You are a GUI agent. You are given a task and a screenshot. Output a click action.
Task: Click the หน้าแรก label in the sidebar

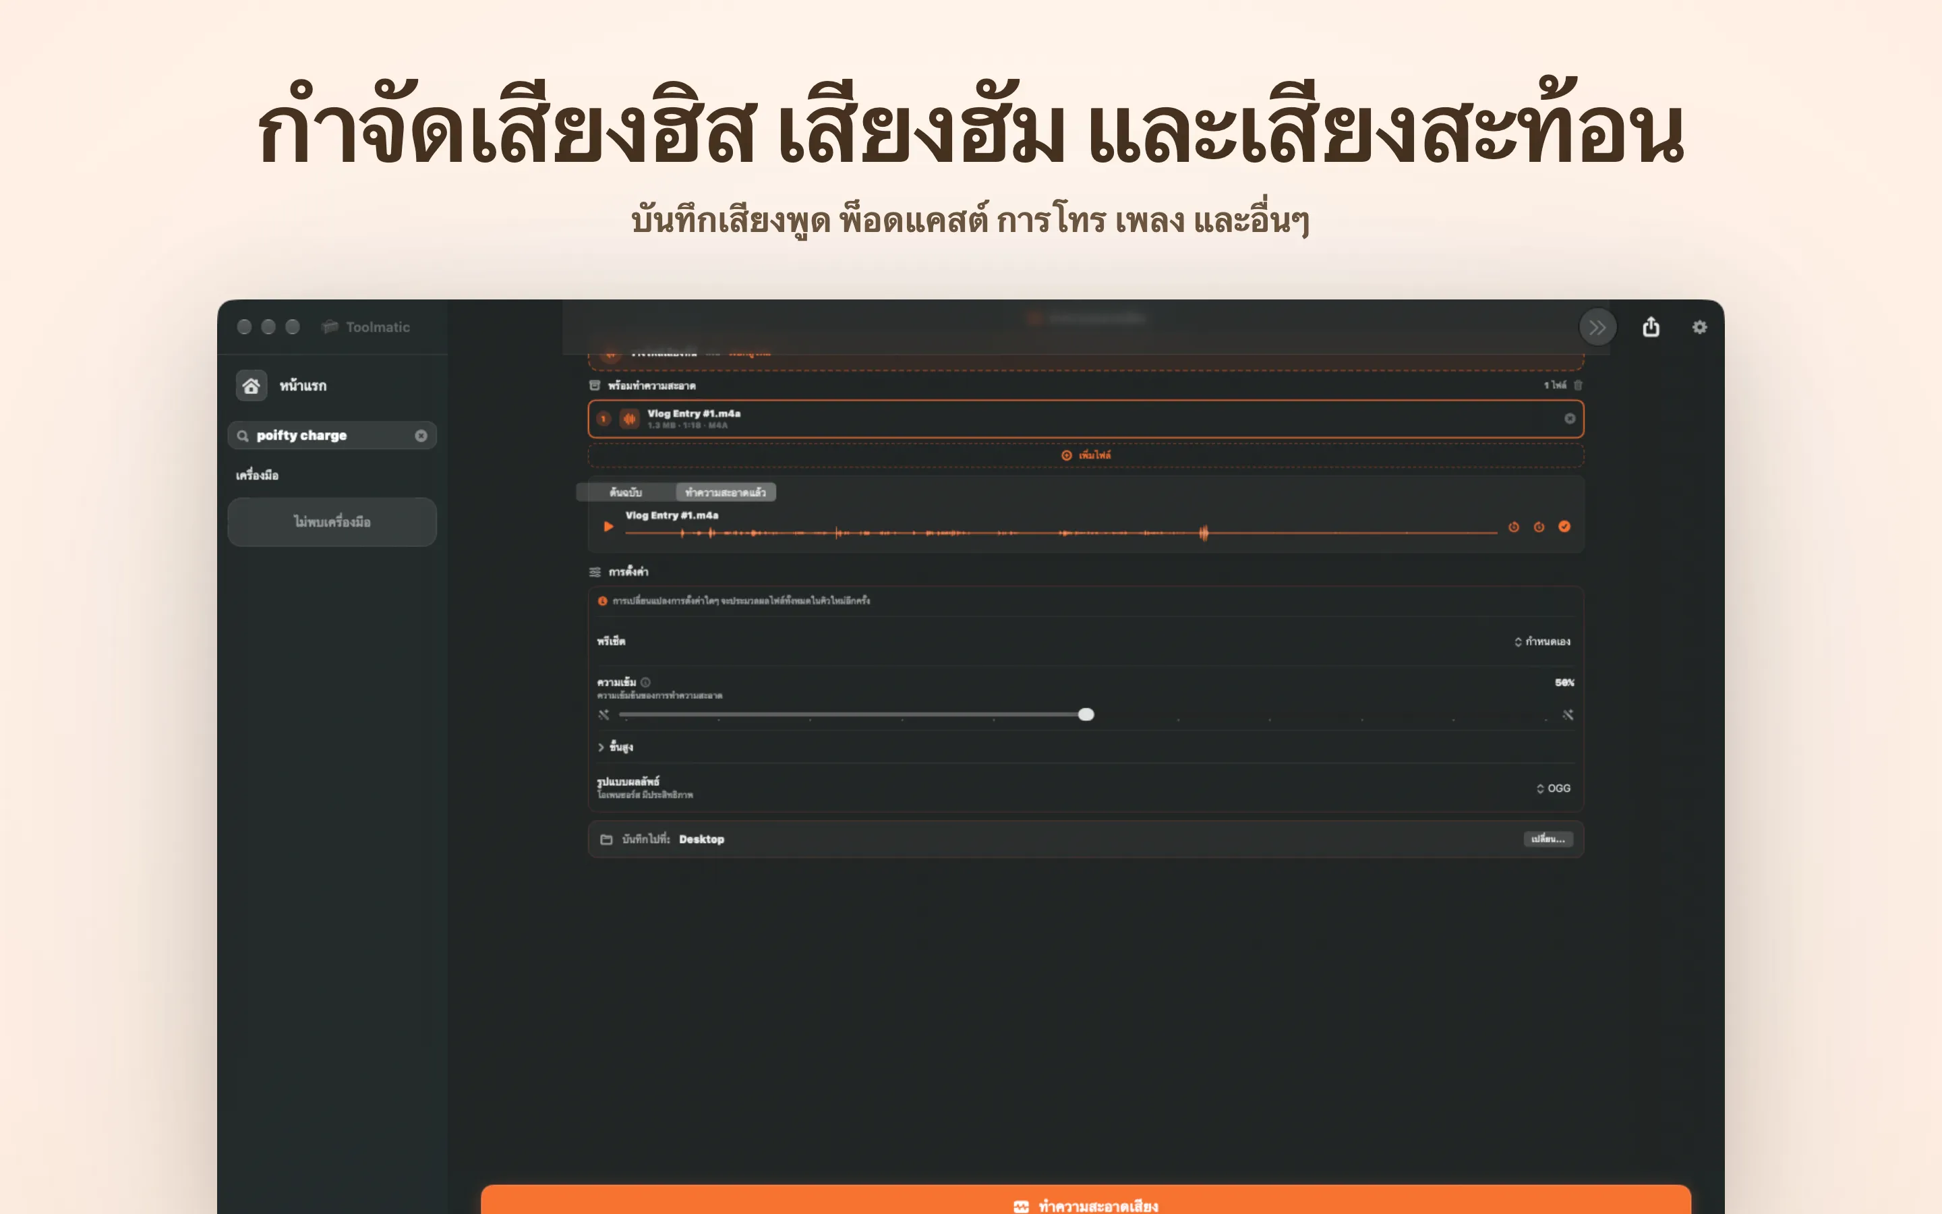tap(303, 386)
